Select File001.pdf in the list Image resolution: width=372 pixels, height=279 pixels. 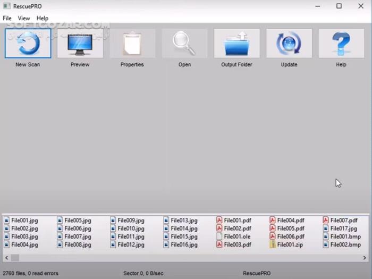point(234,221)
